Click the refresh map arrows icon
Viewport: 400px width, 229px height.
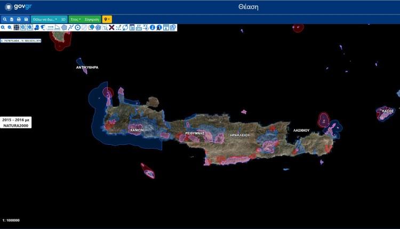[125, 27]
